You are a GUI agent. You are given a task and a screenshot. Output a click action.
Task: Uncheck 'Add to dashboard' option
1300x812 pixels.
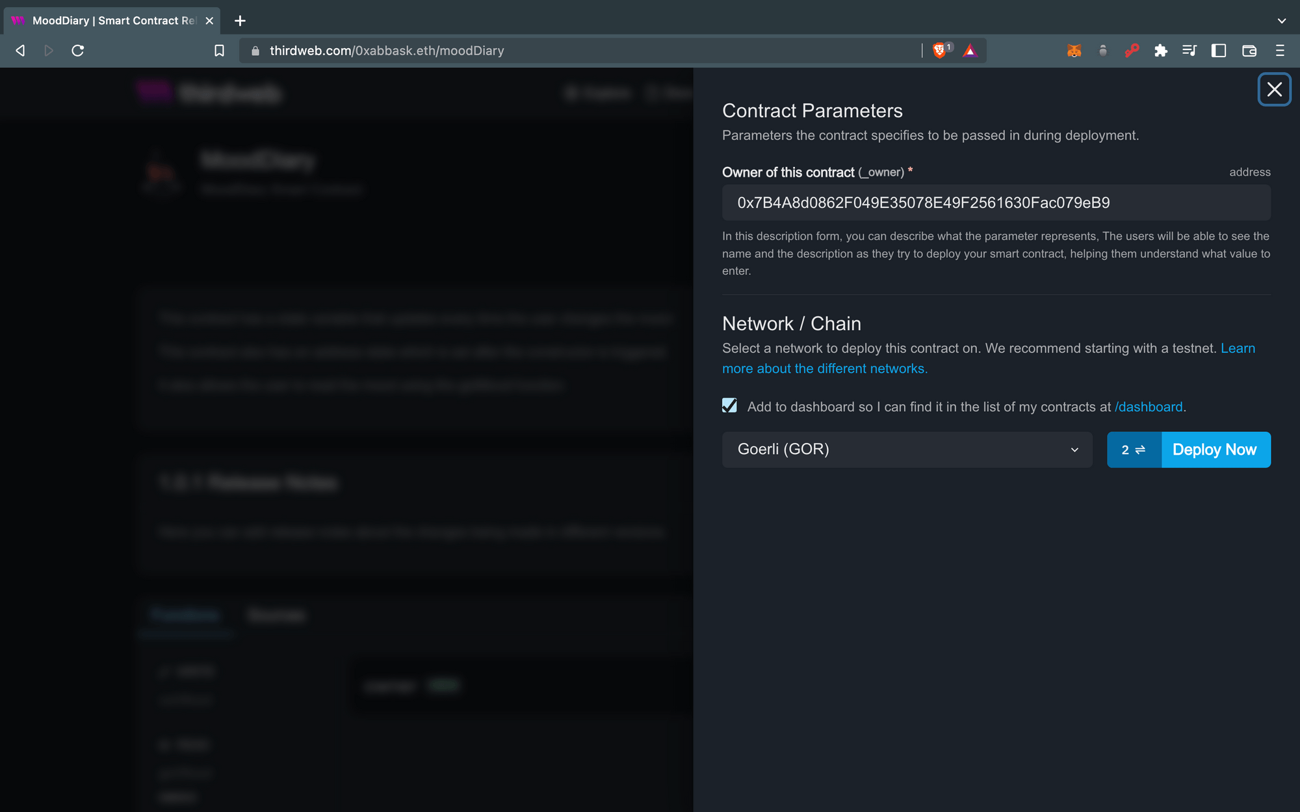click(729, 405)
